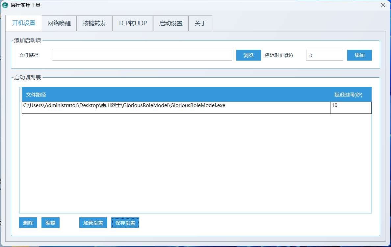Click the 编辑 button
Screen dimensions: 391x247
click(x=50, y=223)
